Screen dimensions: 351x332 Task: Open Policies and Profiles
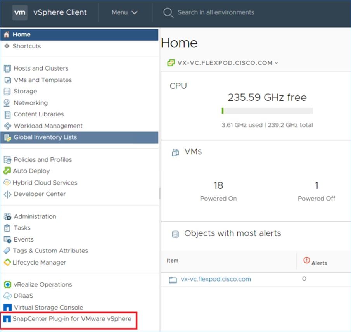43,160
